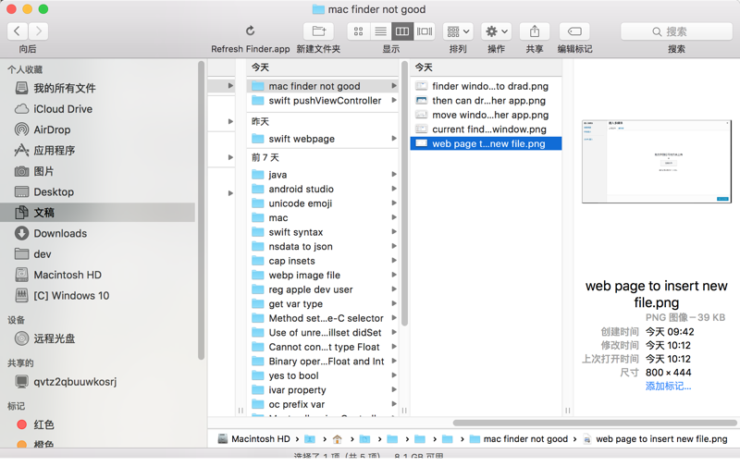Go back with the left arrow button
740x467 pixels.
pyautogui.click(x=18, y=31)
